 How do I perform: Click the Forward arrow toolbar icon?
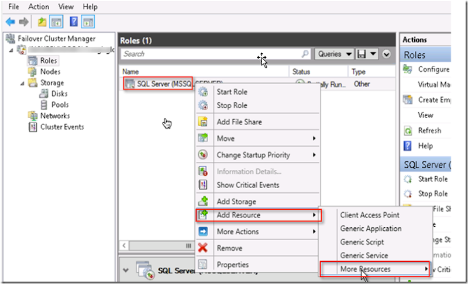(x=23, y=22)
